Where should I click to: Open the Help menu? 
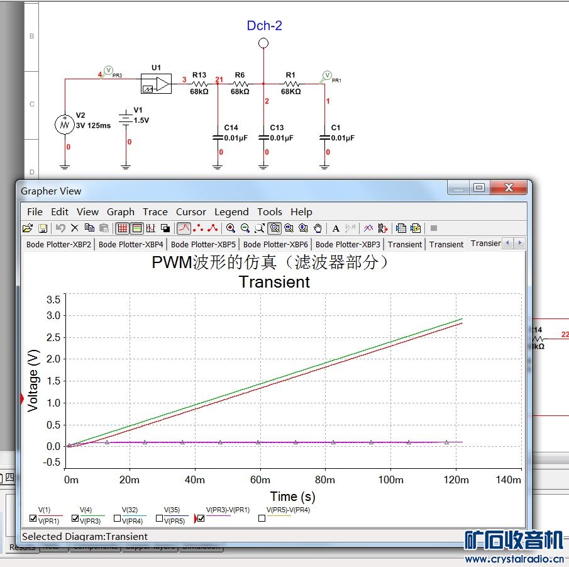(x=301, y=212)
